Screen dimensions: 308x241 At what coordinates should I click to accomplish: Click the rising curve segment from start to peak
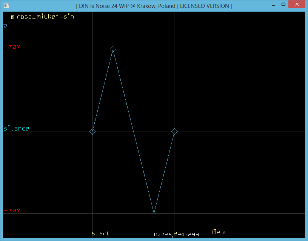[102, 91]
